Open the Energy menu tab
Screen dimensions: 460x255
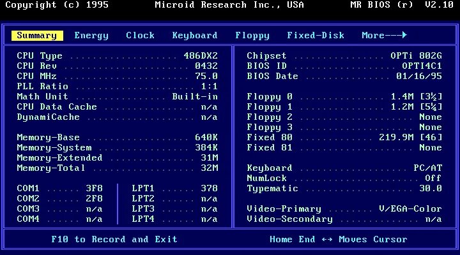pos(91,36)
